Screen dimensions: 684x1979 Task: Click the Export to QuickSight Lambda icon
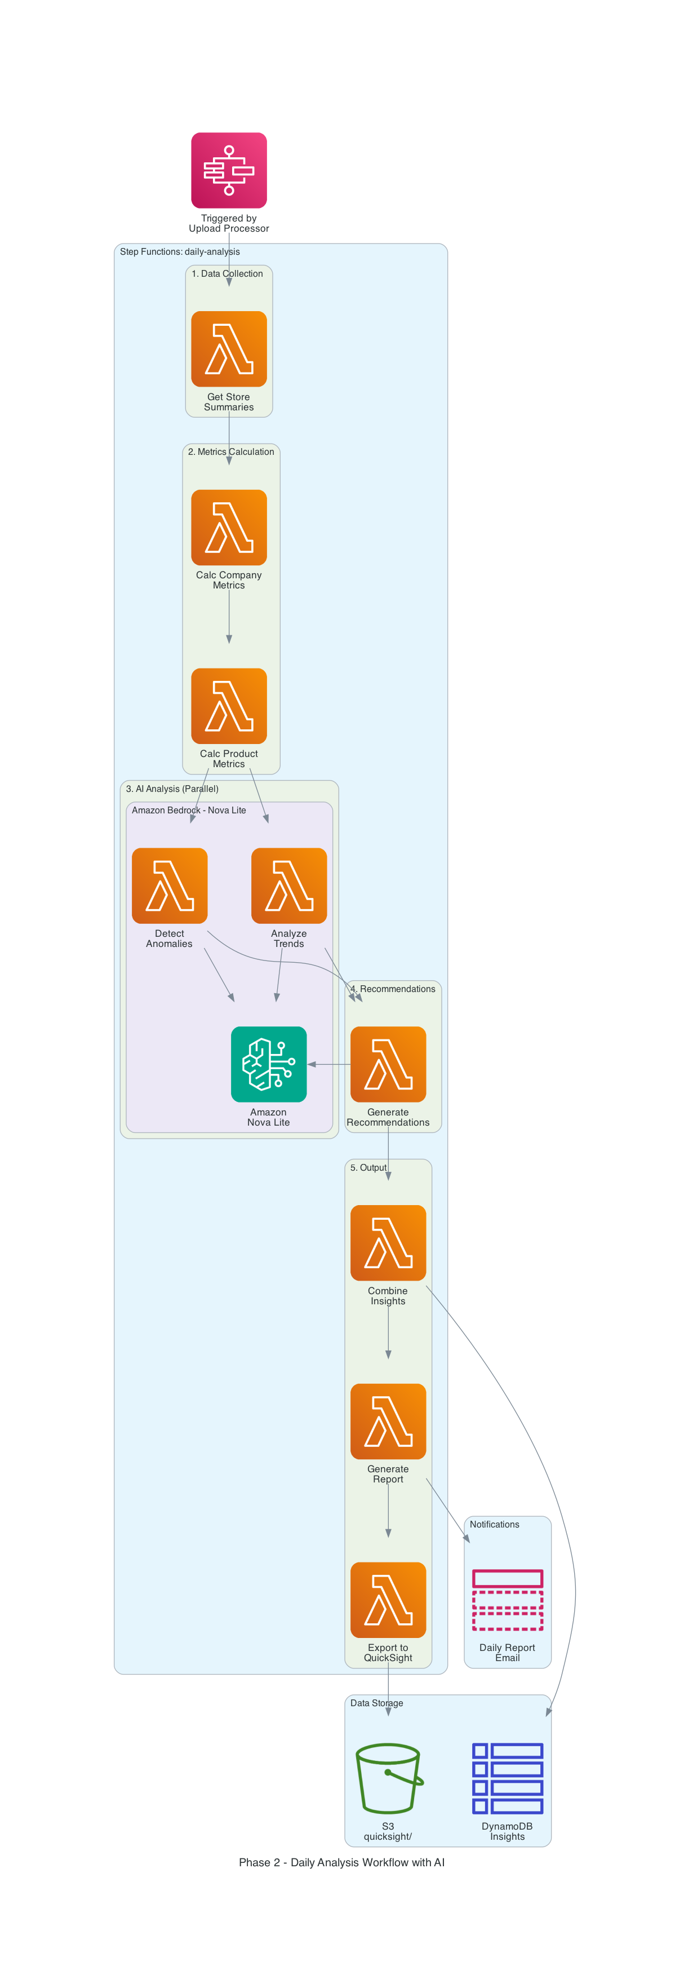tap(388, 1600)
